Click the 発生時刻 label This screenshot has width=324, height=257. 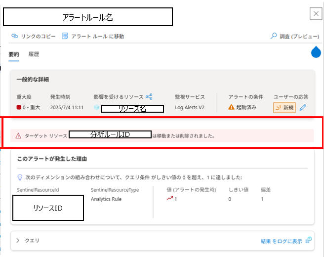(x=60, y=97)
